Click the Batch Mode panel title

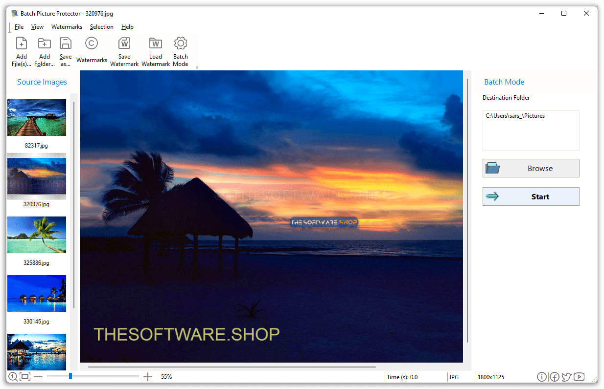pyautogui.click(x=504, y=82)
